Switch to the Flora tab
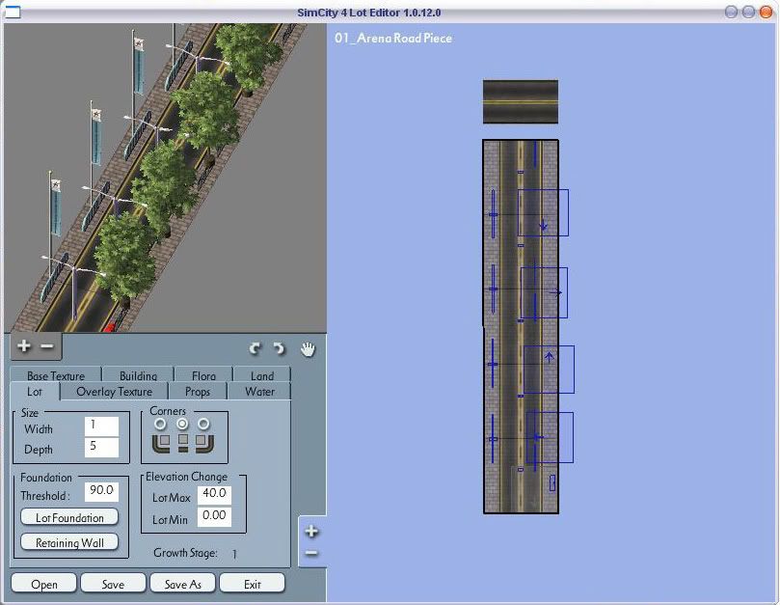This screenshot has height=605, width=780. tap(203, 375)
